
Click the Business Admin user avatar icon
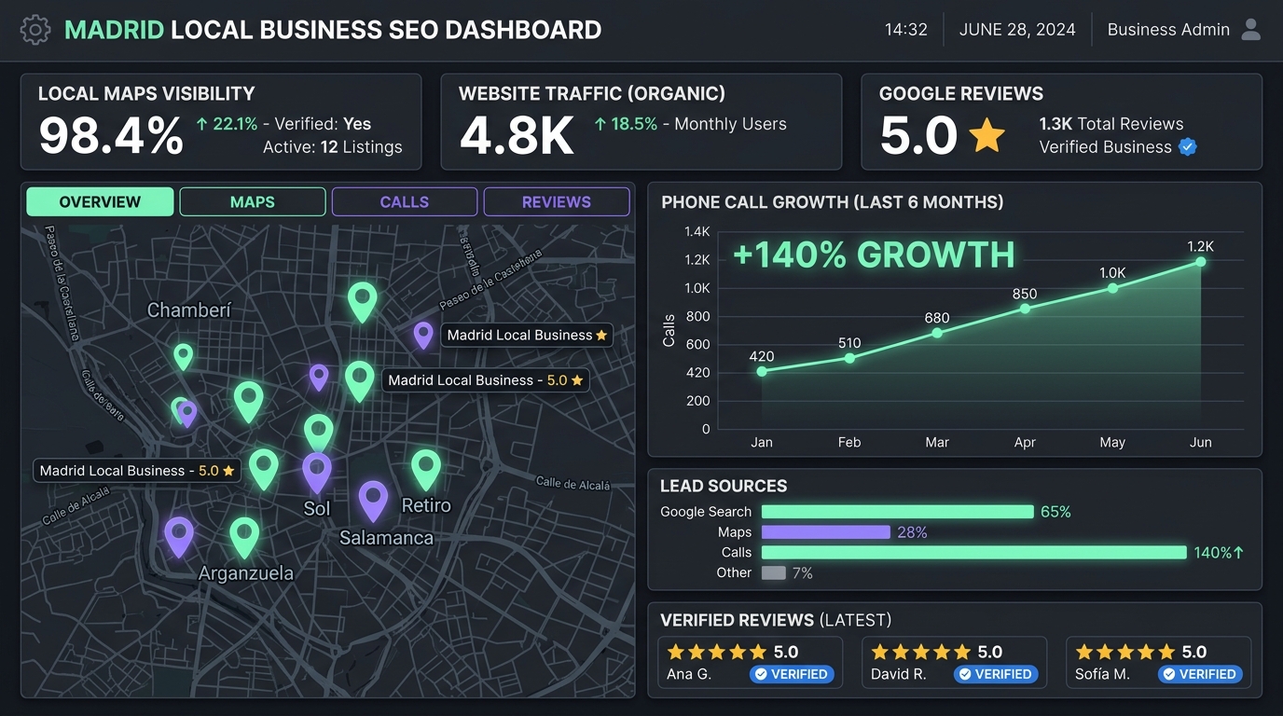point(1251,30)
